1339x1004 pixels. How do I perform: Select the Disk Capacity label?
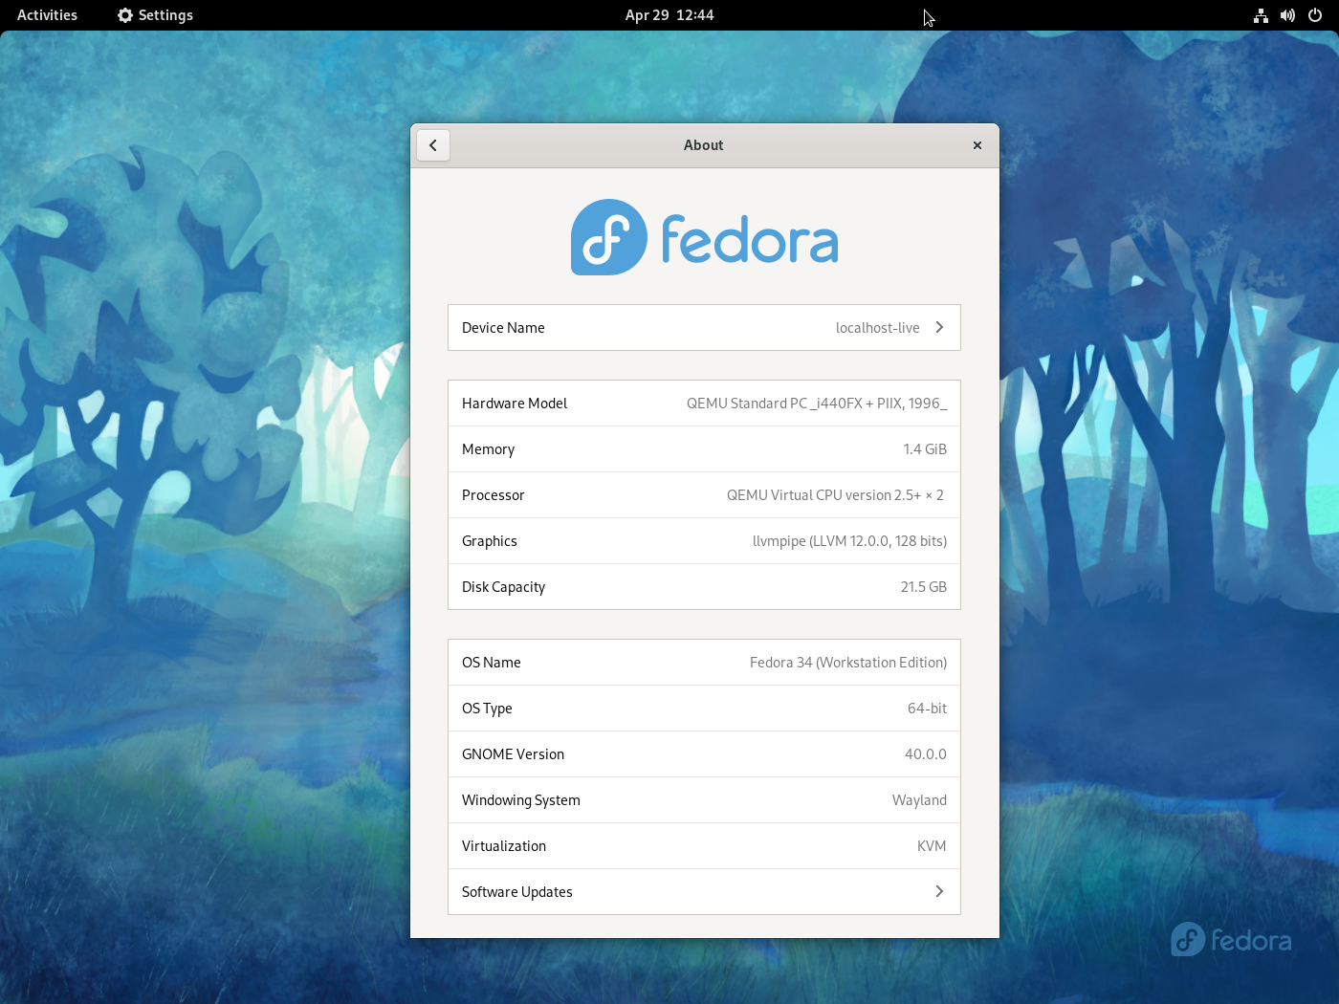[503, 587]
